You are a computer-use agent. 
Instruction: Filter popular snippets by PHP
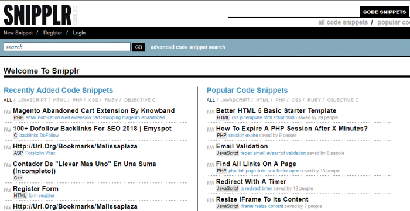(x=281, y=100)
